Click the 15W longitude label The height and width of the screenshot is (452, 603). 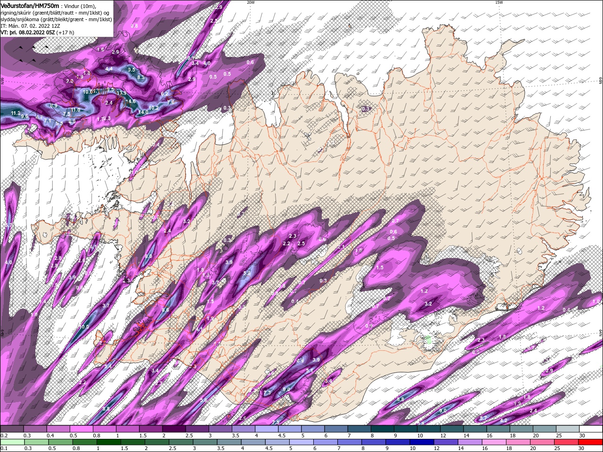tap(499, 2)
